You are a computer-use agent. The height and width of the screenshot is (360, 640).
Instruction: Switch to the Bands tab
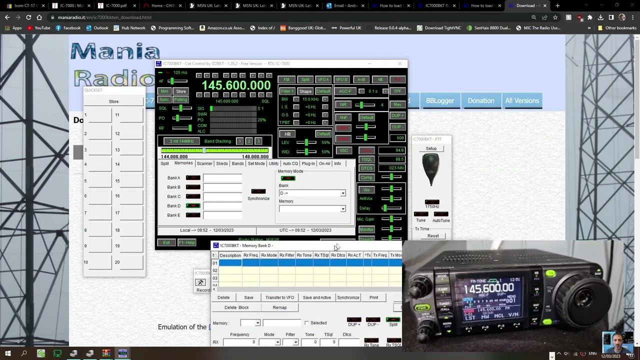point(237,163)
